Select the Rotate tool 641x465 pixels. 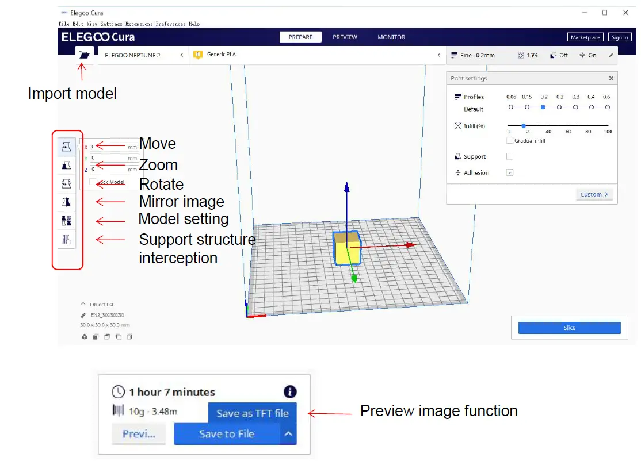66,184
